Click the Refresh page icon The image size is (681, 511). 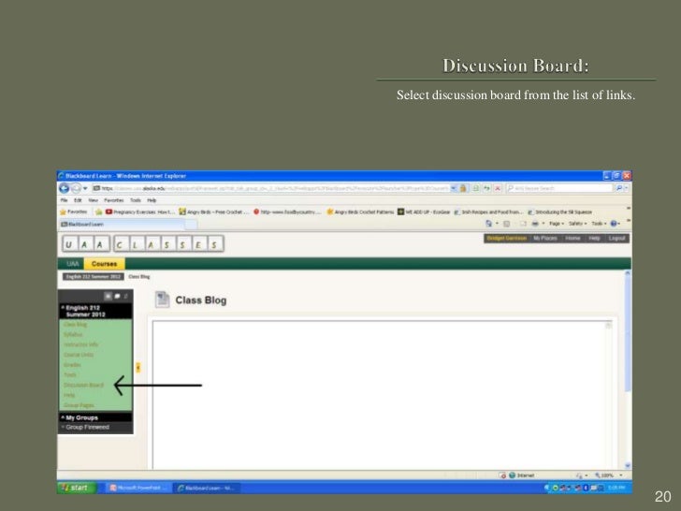pos(486,188)
